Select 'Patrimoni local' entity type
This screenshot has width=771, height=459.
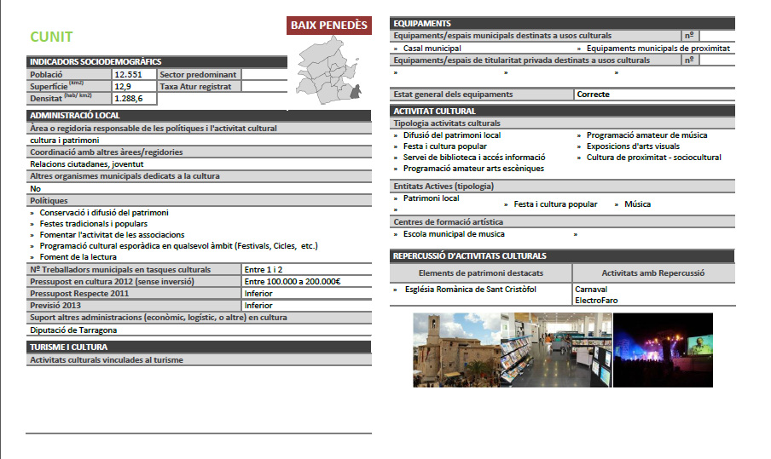point(431,198)
